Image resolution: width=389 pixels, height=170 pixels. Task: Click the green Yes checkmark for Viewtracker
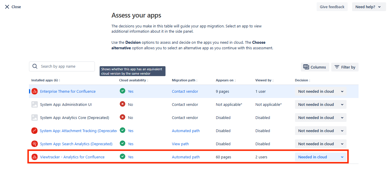(x=122, y=157)
